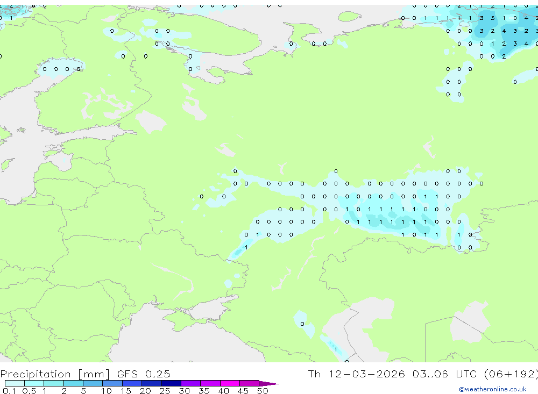The height and width of the screenshot is (394, 538).
Task: Click the 20–25 mm legend color swatch
Action: click(152, 383)
